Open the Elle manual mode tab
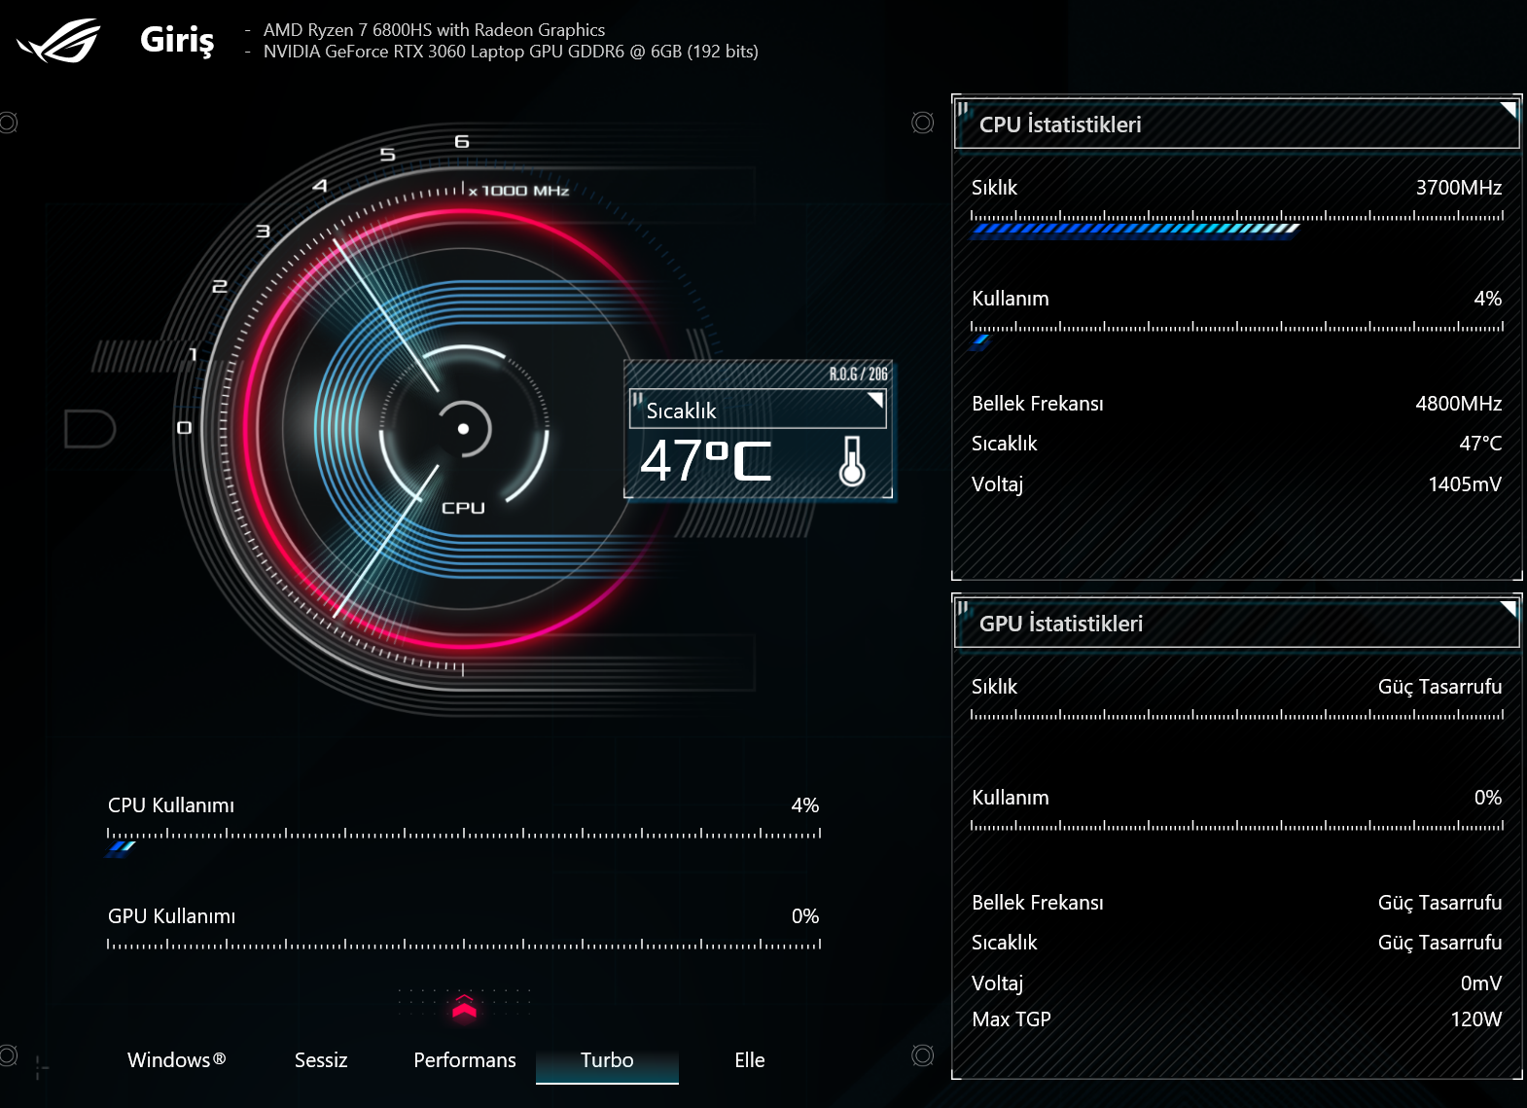 point(750,1060)
